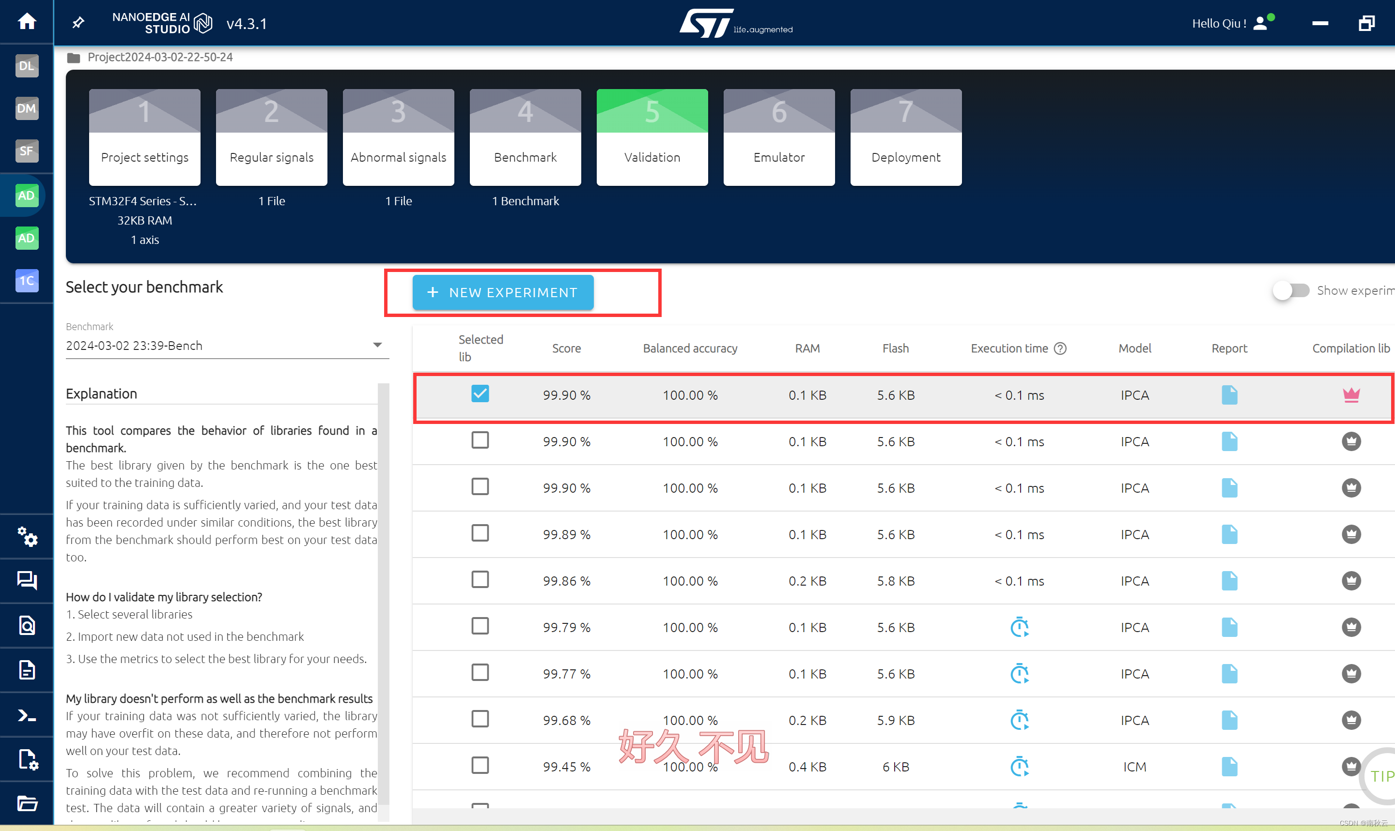Click the New Experiment button
This screenshot has height=831, width=1395.
[502, 292]
